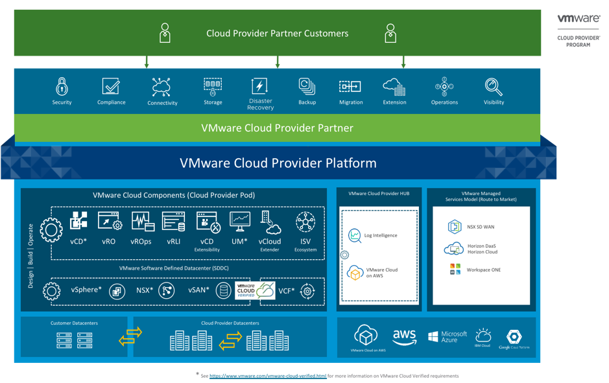
Task: Select the VMware Cloud Verified badge
Action: pos(255,290)
